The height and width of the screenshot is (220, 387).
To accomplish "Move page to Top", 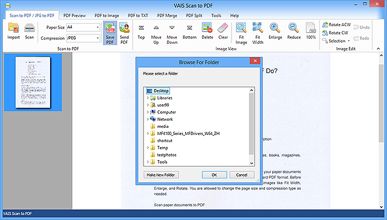I will (x=141, y=32).
